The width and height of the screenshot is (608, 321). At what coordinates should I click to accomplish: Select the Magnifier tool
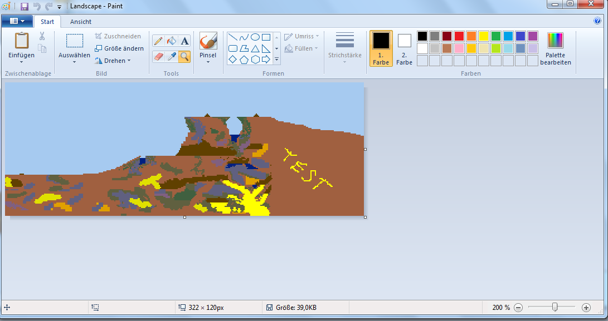(x=184, y=56)
